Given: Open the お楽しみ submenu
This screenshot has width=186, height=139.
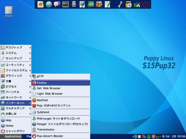Looking at the screenshot, I should click(16, 114).
